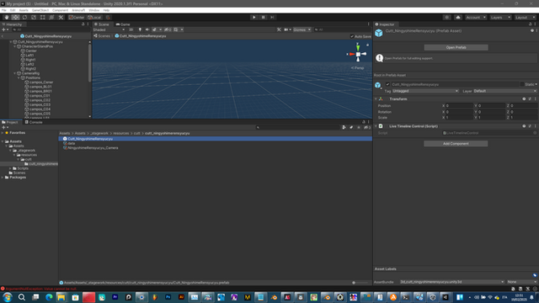Select the Rotate tool
The image size is (539, 303).
click(x=24, y=17)
